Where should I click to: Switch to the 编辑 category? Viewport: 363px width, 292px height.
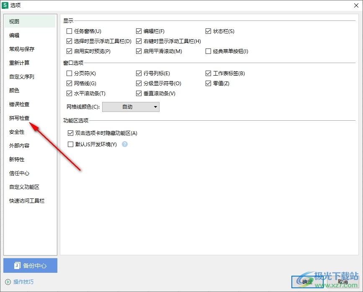tap(30, 36)
